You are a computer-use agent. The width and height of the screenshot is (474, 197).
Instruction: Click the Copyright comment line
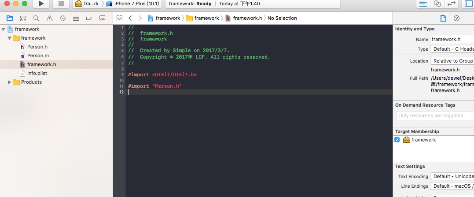tap(199, 57)
